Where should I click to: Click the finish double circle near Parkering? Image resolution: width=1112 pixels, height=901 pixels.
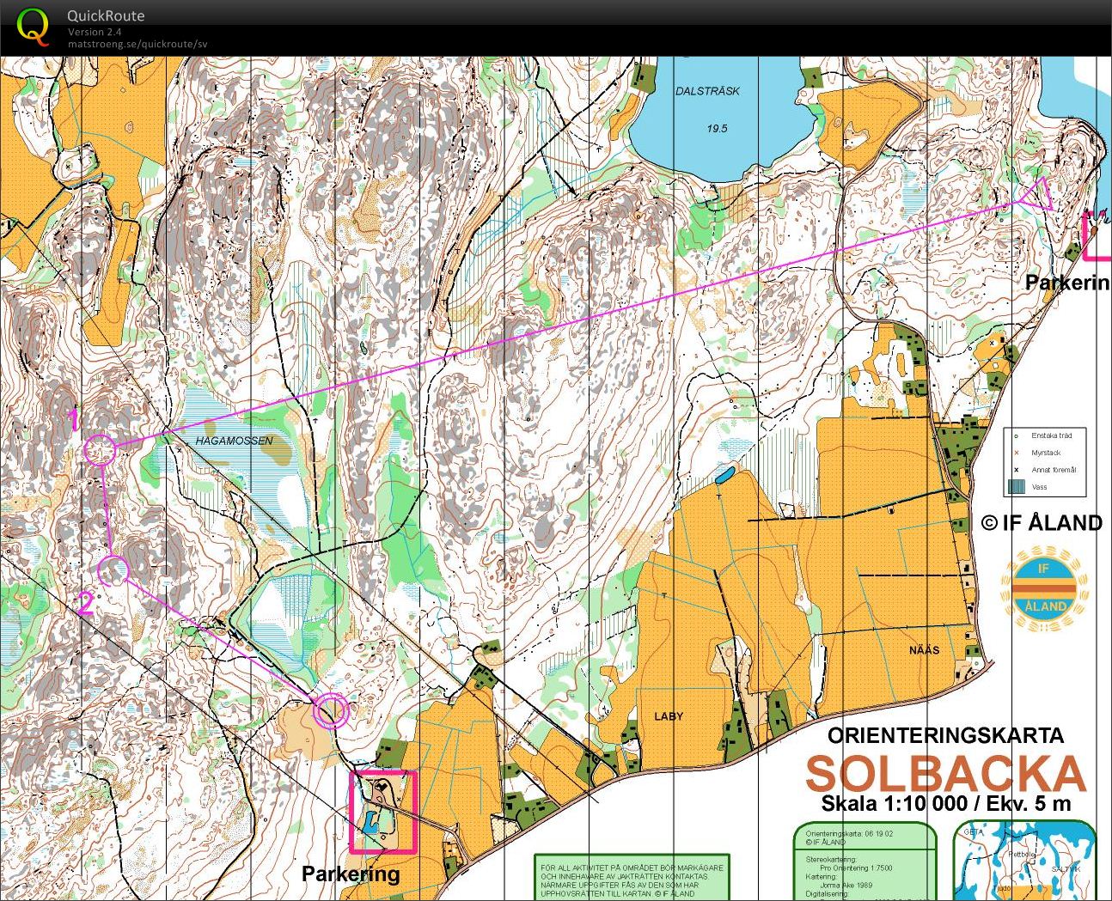[x=332, y=709]
